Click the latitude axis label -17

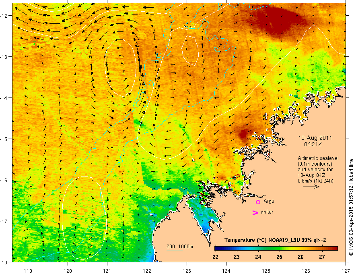(x=4, y=221)
